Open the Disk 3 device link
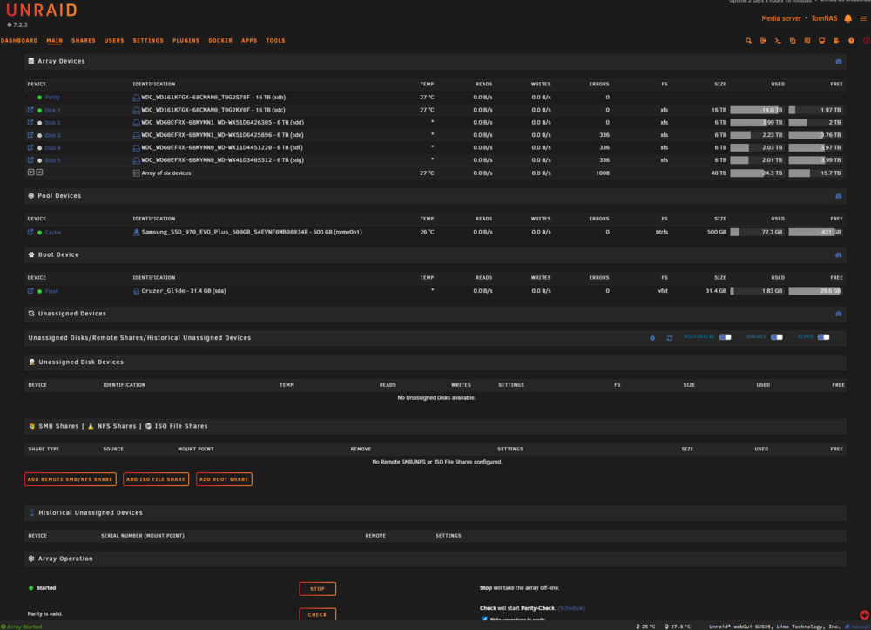871x630 pixels. (53, 135)
